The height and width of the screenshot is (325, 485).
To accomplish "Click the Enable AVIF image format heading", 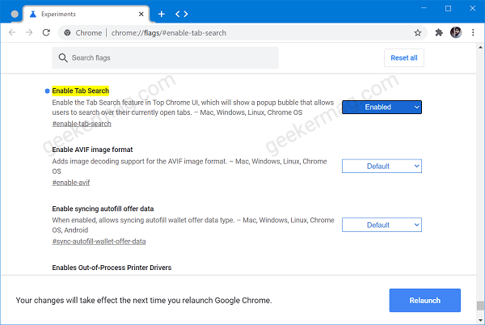I will [x=92, y=150].
